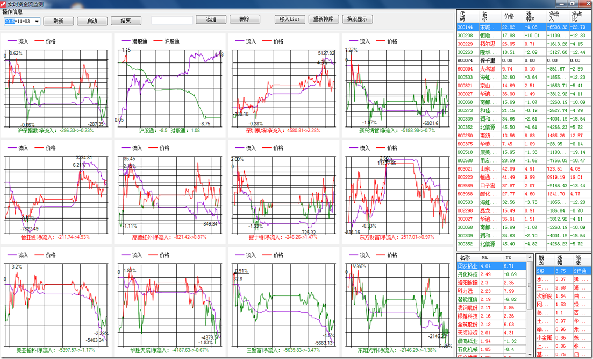Click the 怡亚通 net inflow chart
The height and width of the screenshot is (359, 593).
pos(56,192)
